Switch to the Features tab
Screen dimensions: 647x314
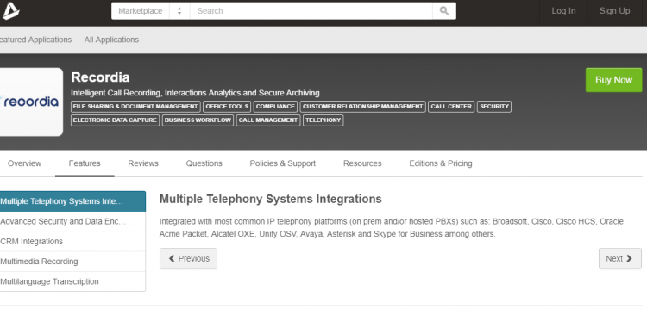click(85, 163)
